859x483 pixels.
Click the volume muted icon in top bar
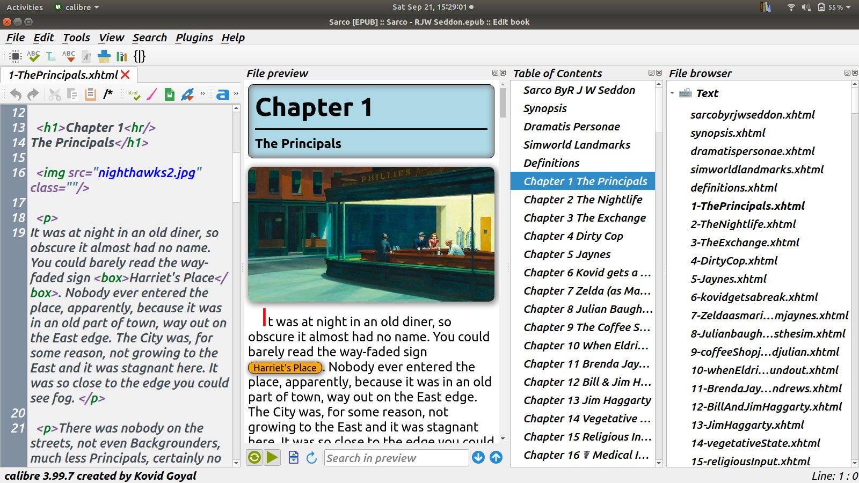tap(806, 7)
